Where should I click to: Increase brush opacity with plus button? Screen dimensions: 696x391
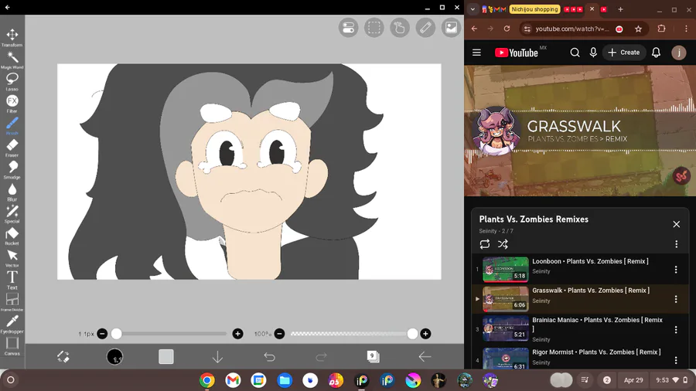[425, 334]
